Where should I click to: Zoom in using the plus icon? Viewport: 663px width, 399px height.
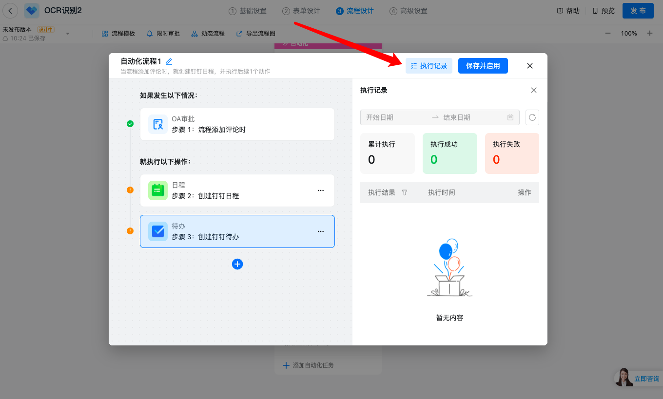(x=649, y=33)
